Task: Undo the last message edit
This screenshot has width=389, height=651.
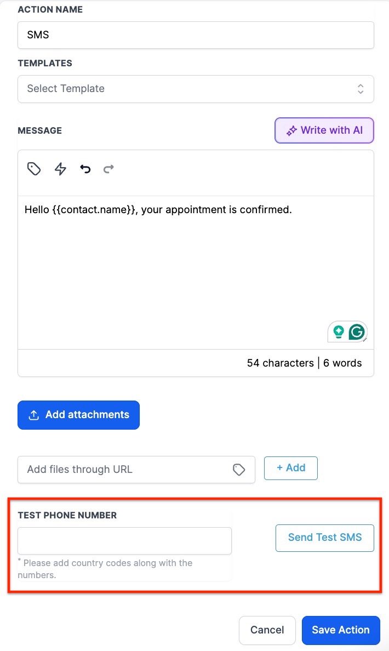Action: pyautogui.click(x=85, y=169)
